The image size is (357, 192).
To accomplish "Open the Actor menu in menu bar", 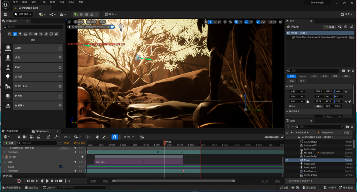I will click(x=71, y=2).
